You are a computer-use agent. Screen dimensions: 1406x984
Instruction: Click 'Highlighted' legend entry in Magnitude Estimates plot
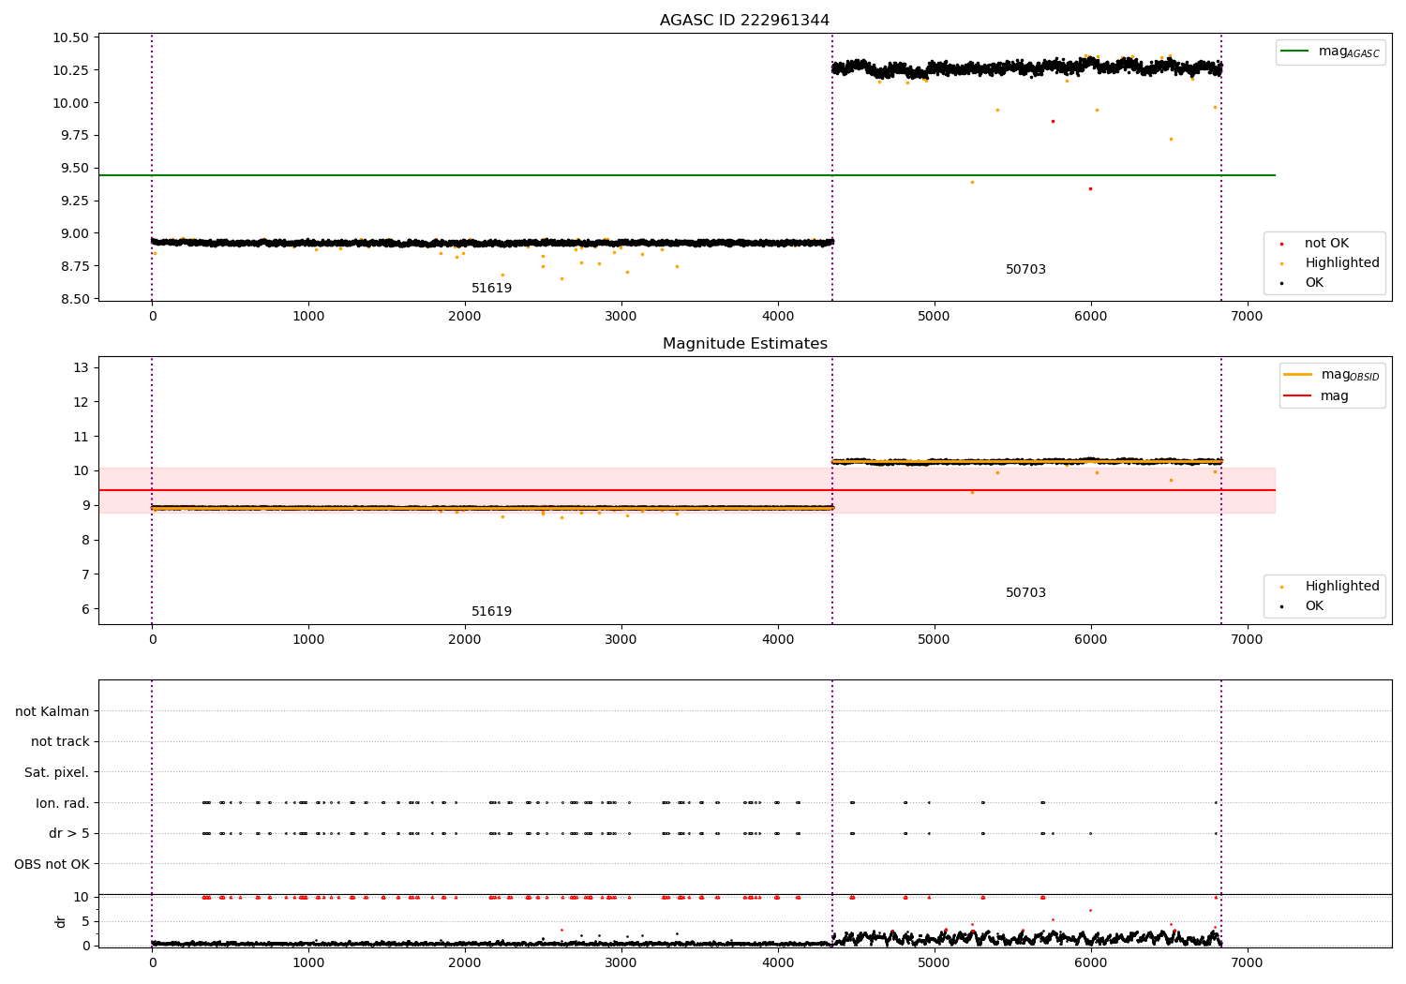[x=1340, y=587]
